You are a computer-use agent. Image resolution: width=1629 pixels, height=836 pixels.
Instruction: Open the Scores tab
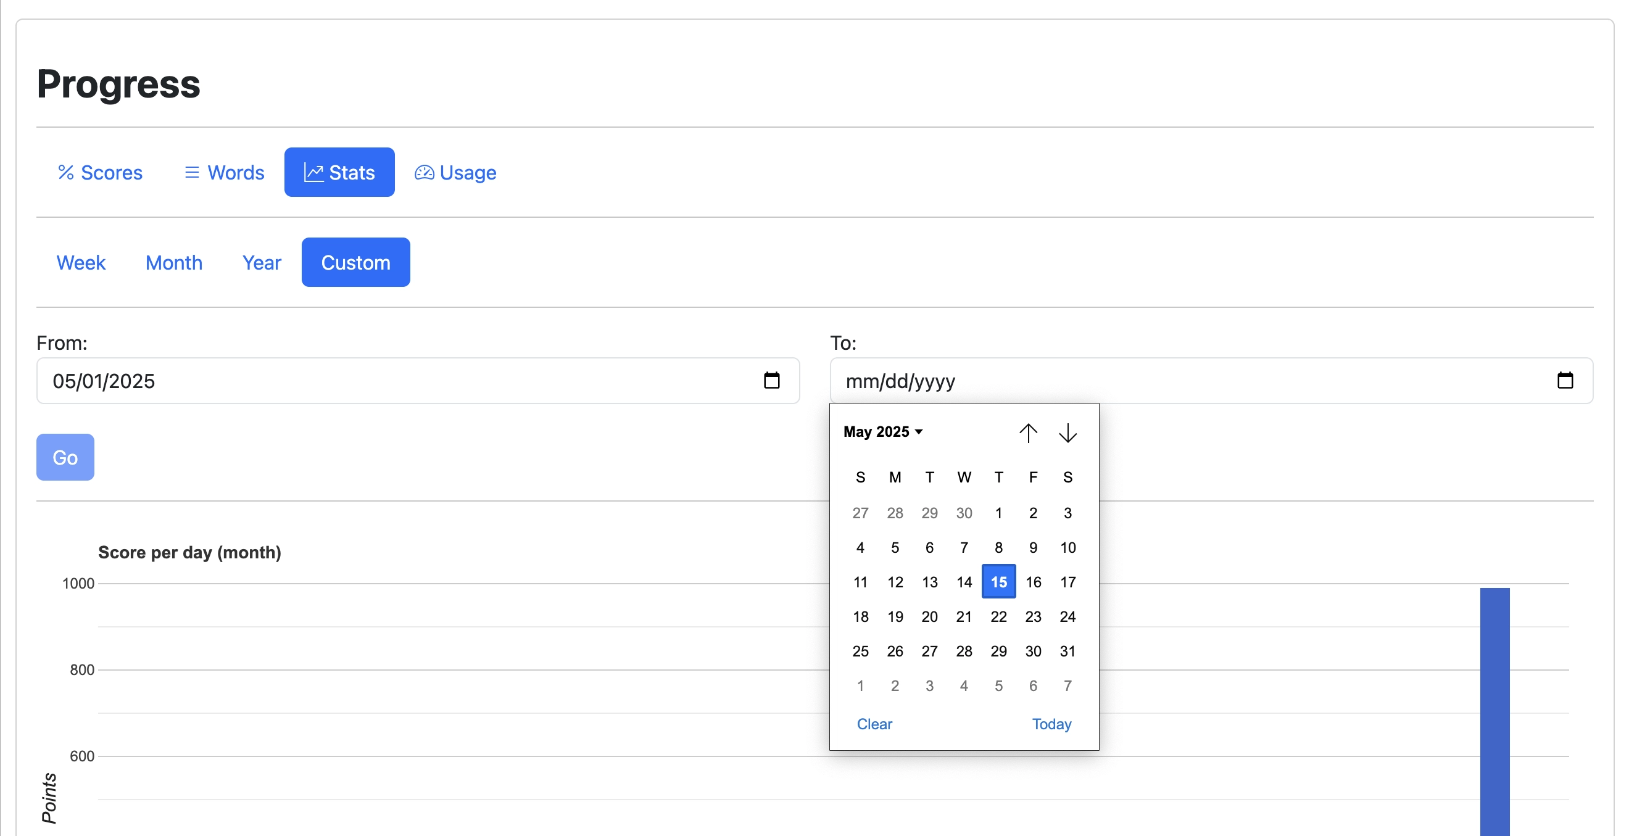pyautogui.click(x=100, y=172)
